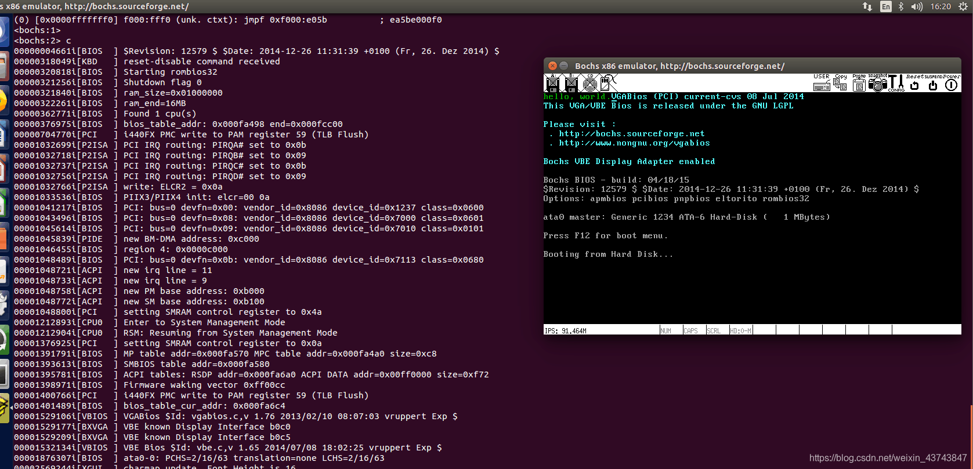Open the Bluetooth indicator menu
Viewport: 973px width, 469px height.
(x=901, y=6)
